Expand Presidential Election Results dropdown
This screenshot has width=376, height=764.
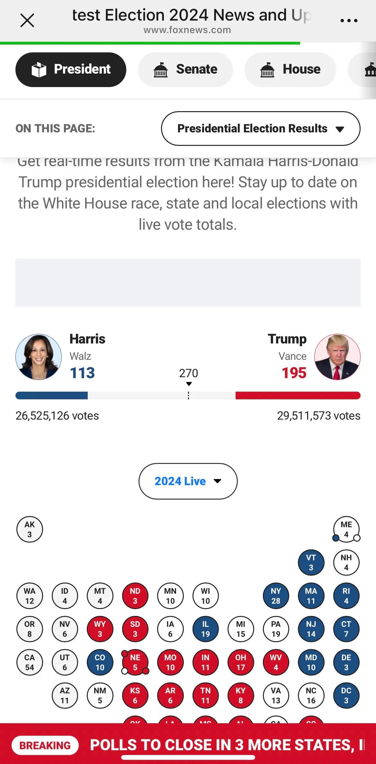[261, 129]
